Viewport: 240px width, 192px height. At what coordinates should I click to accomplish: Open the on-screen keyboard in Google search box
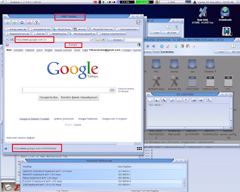point(112,90)
